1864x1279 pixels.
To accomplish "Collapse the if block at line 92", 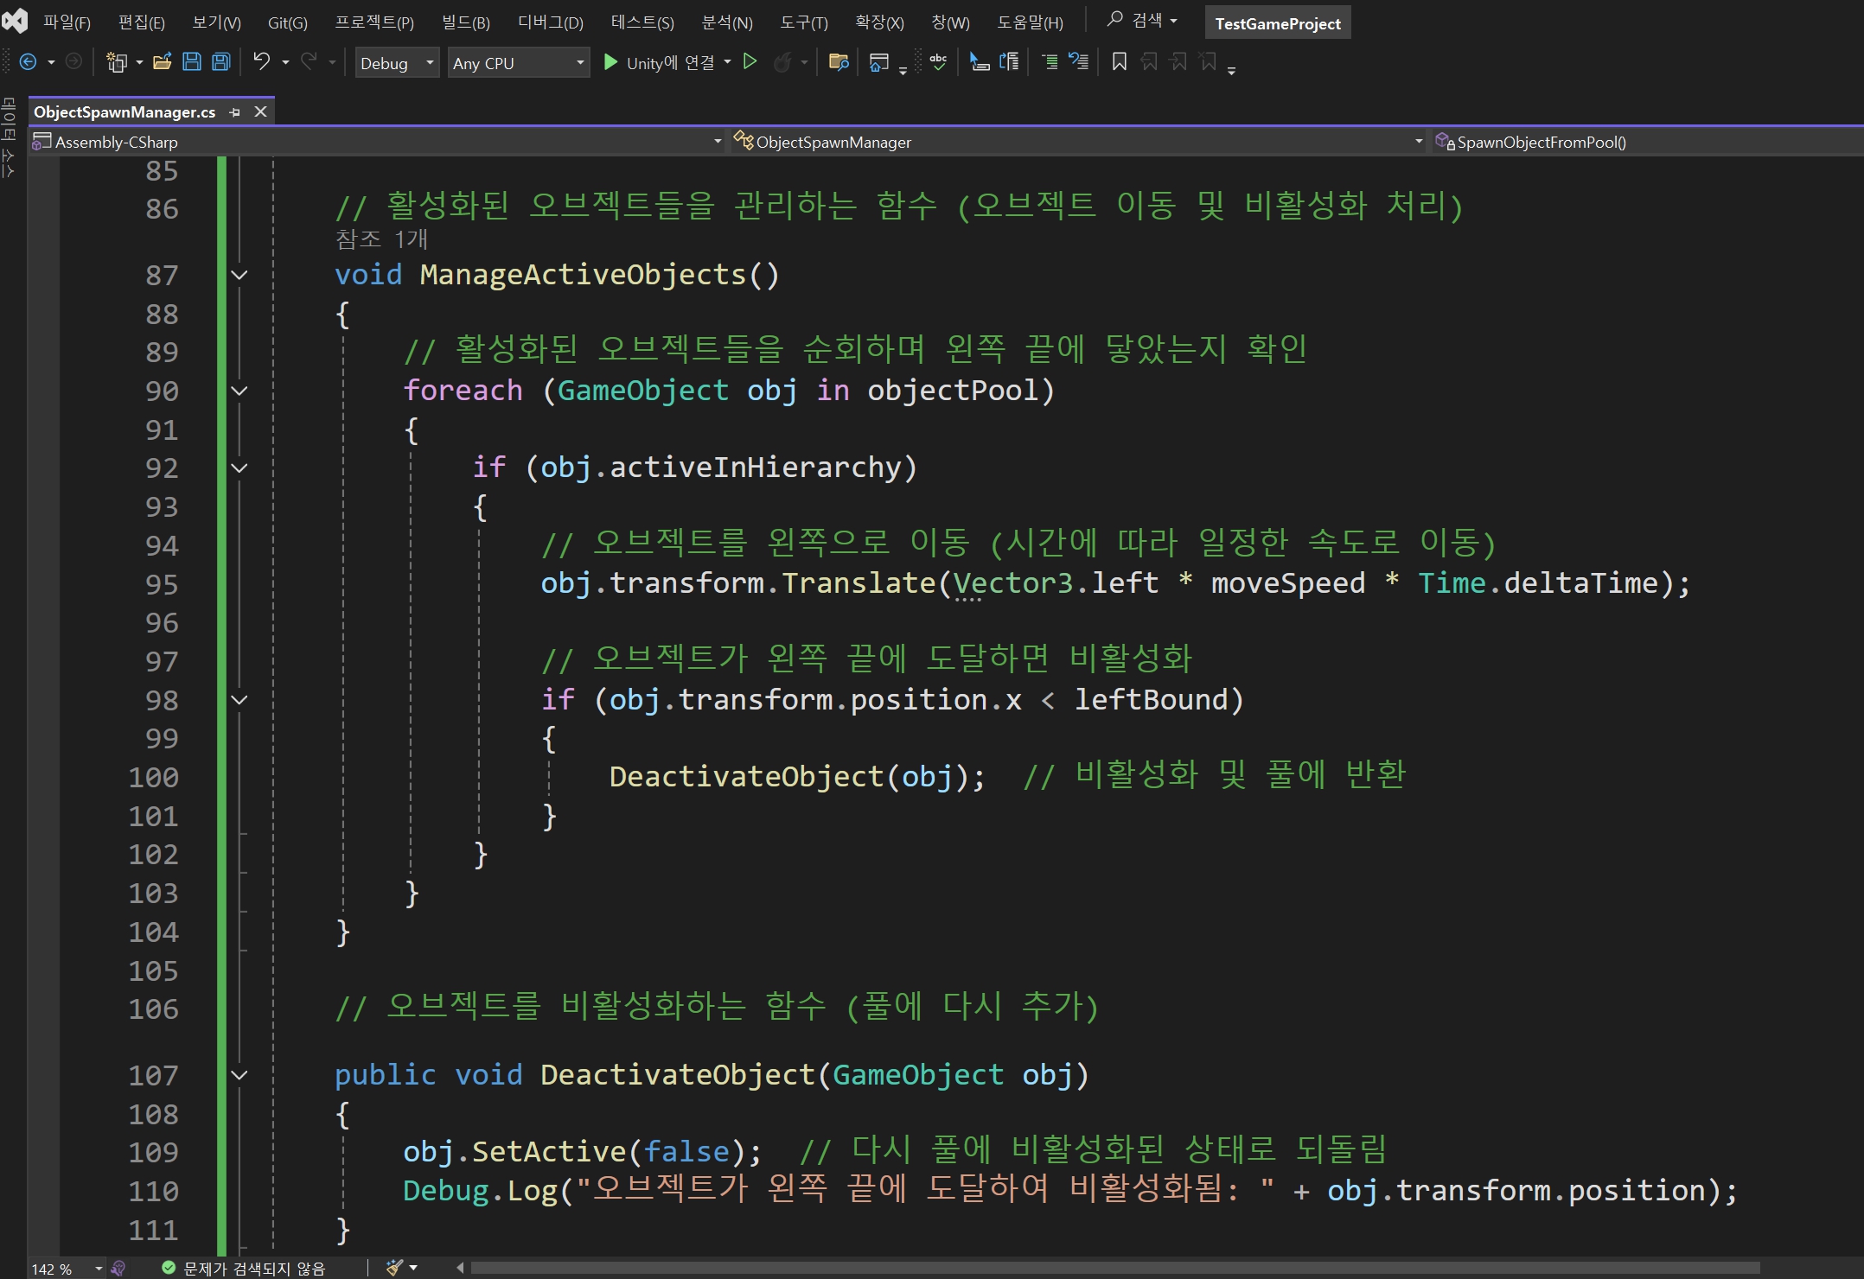I will 239,468.
